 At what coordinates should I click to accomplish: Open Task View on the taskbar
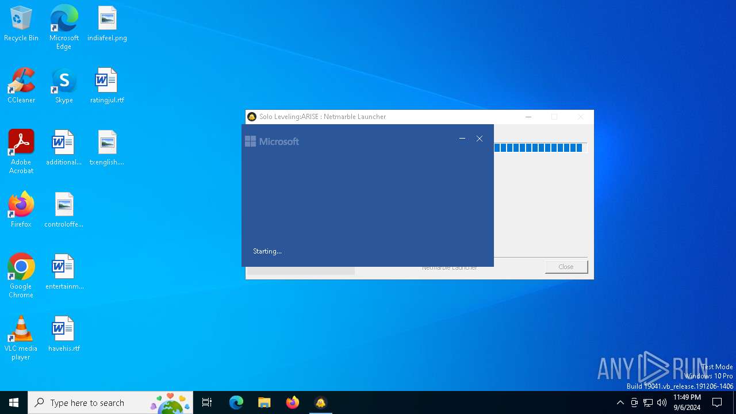(x=207, y=402)
